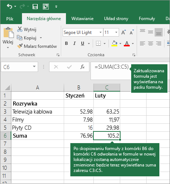
Task: Open the Schowek dialog launcher
Action: 58,55
